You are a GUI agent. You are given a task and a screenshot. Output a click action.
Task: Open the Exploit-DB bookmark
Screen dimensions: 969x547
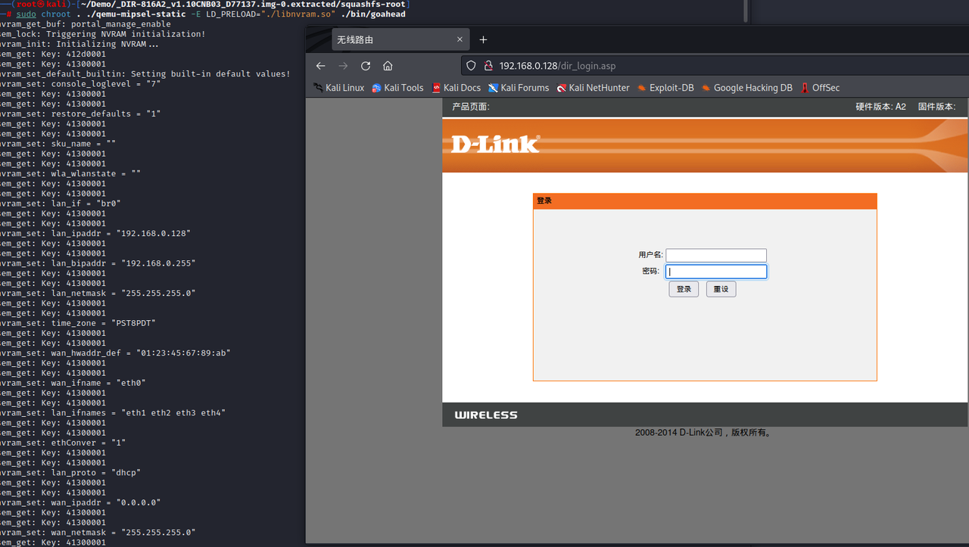coord(665,88)
